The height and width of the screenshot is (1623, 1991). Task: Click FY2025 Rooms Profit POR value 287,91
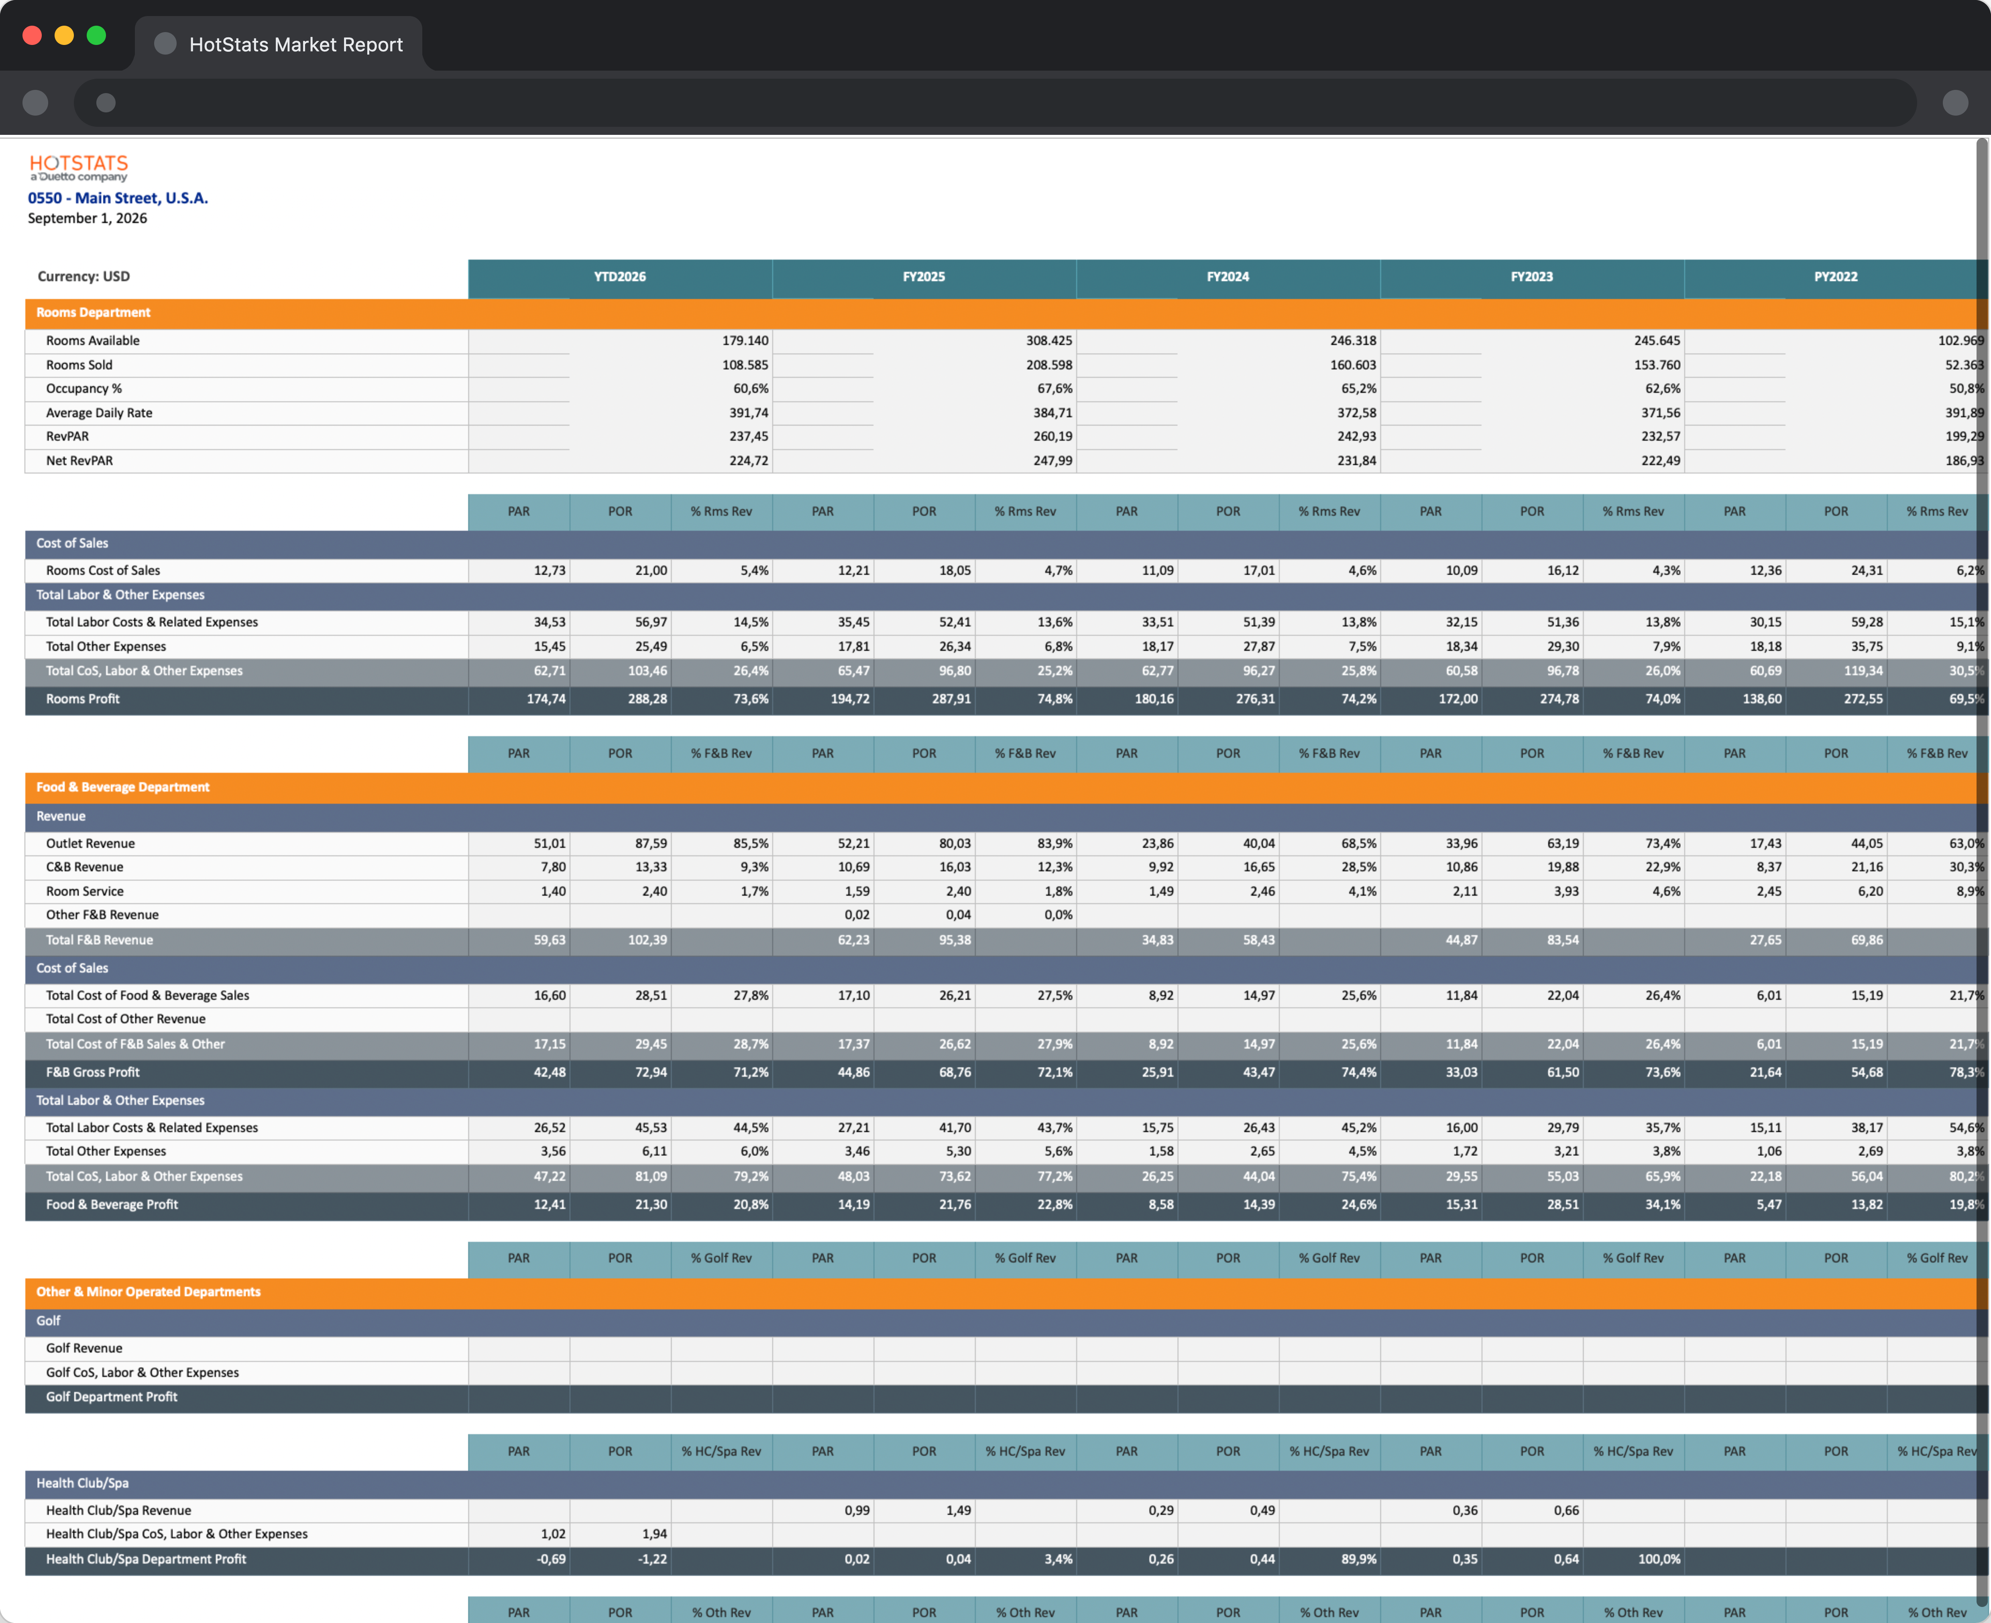click(951, 699)
